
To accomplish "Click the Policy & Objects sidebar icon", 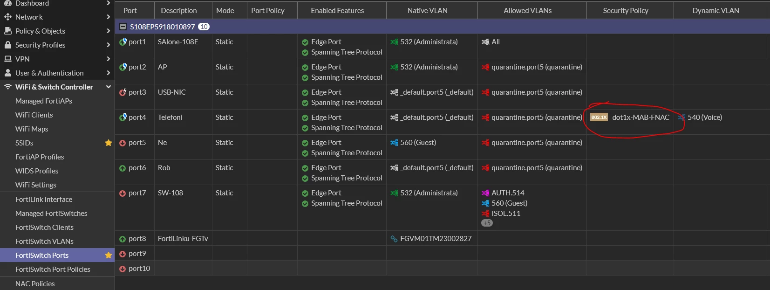I will pyautogui.click(x=7, y=31).
